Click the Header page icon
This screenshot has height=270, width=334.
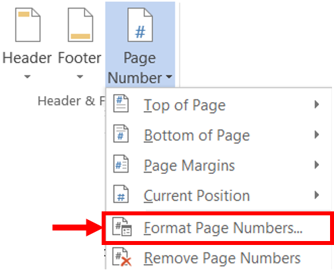tap(28, 24)
